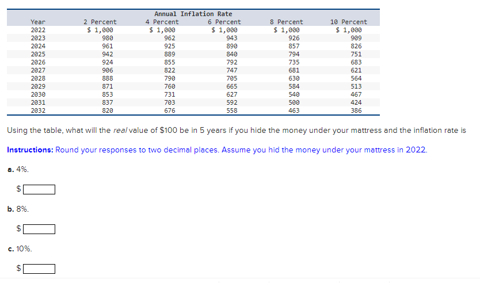Click the 'Year' column header

38,22
